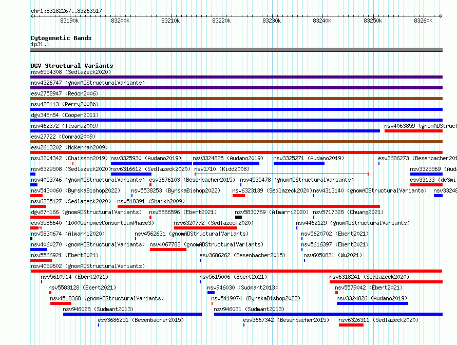Click the esv3667342 (Besenbacher2015) label
The width and height of the screenshot is (457, 345).
pos(286,320)
